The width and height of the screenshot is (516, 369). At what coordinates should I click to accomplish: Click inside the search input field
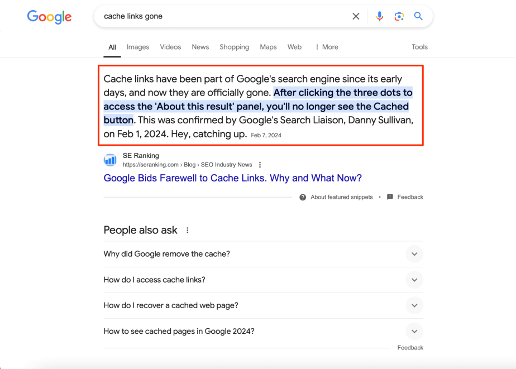(223, 16)
